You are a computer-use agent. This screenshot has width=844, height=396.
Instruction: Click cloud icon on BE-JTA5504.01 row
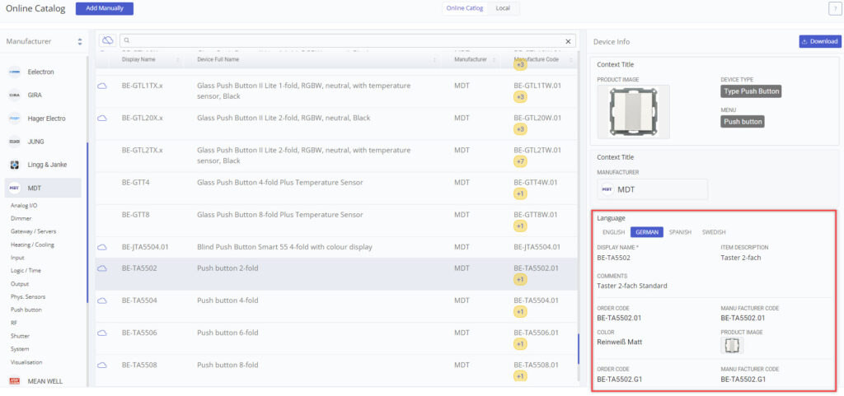click(101, 247)
